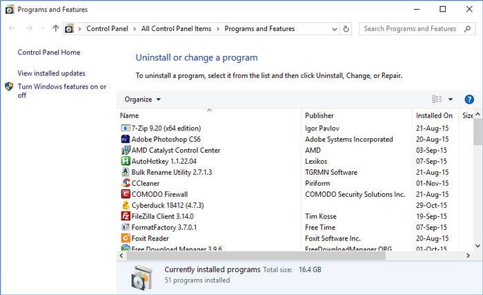Click the vertical scrollbar thumb
The width and height of the screenshot is (483, 295).
tap(477, 131)
